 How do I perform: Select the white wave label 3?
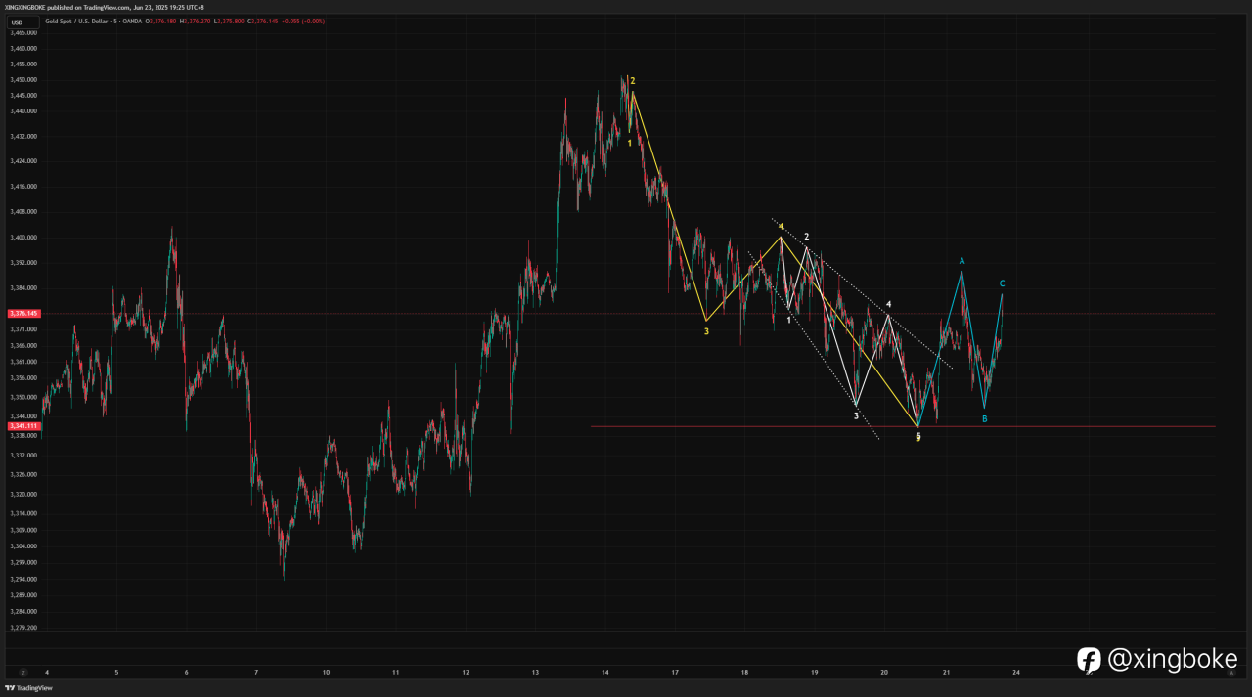click(x=856, y=416)
